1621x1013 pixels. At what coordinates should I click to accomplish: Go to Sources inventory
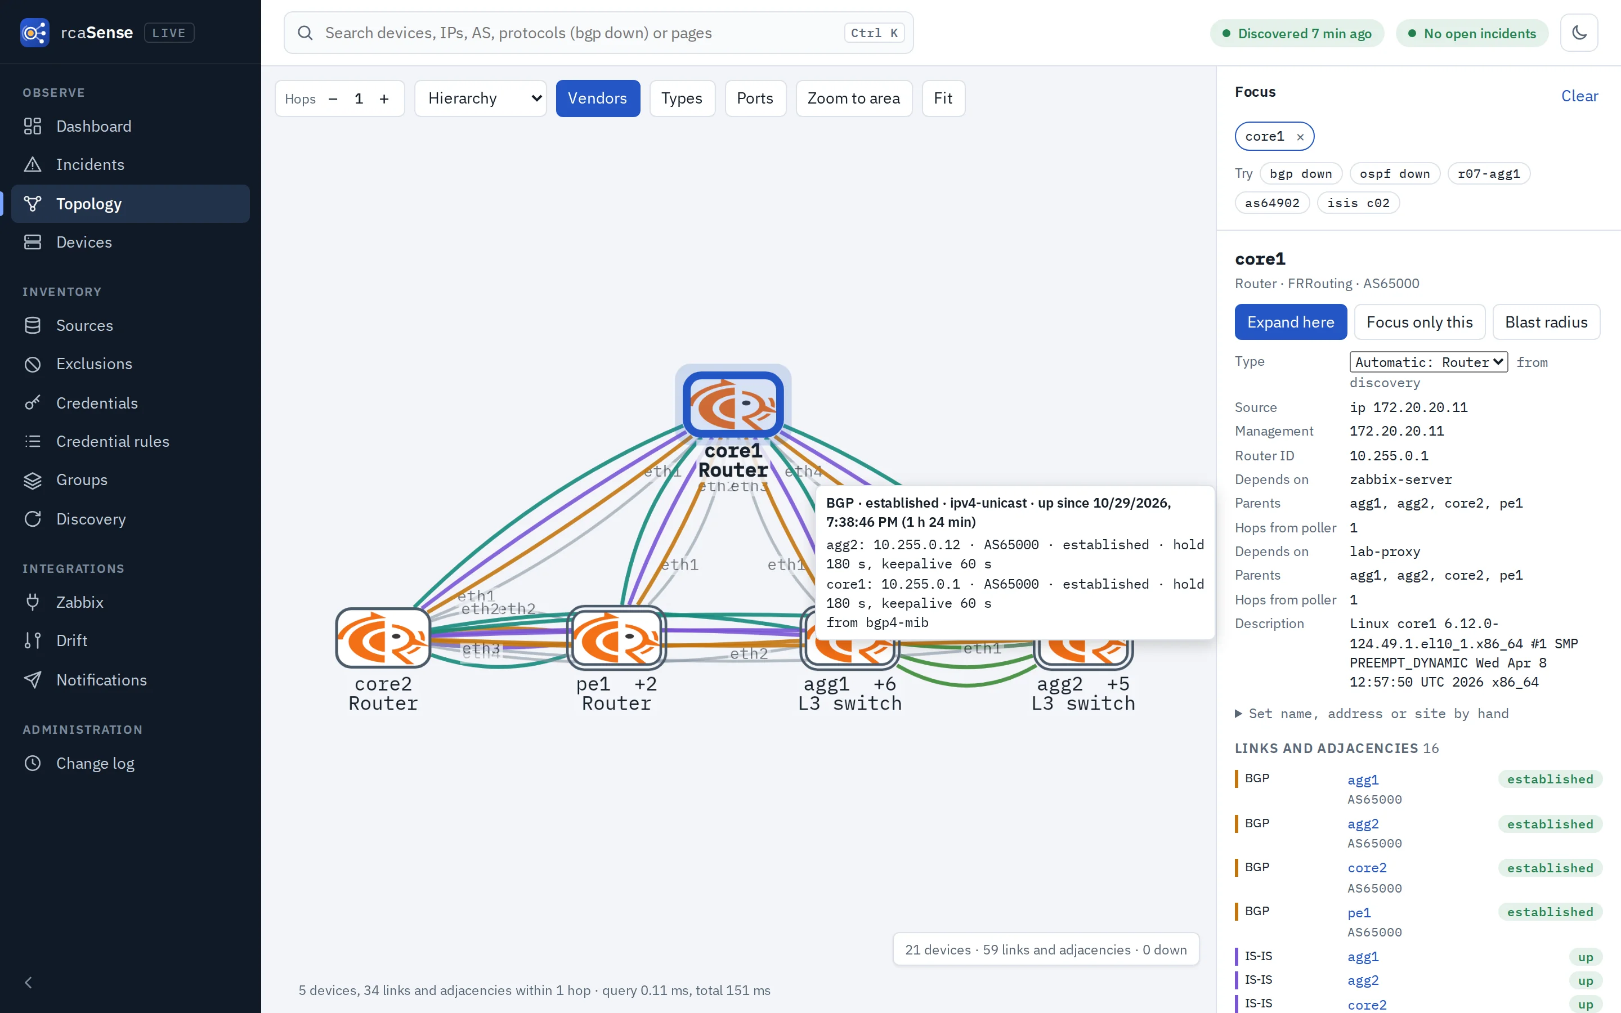pyautogui.click(x=131, y=325)
